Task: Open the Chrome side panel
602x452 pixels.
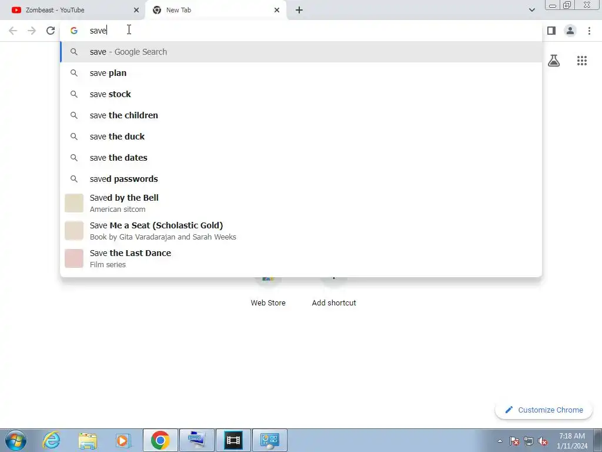Action: (x=551, y=31)
